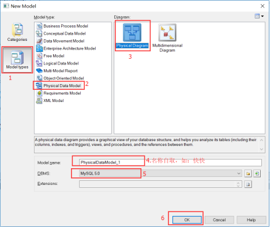
Task: Select "Multi-Model Report" text row
Action: (x=61, y=71)
